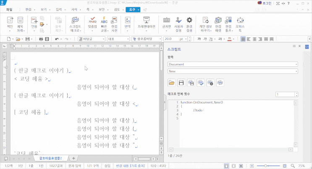This screenshot has width=312, height=169.
Task: Click the font color red 가 swatch
Action: click(229, 39)
